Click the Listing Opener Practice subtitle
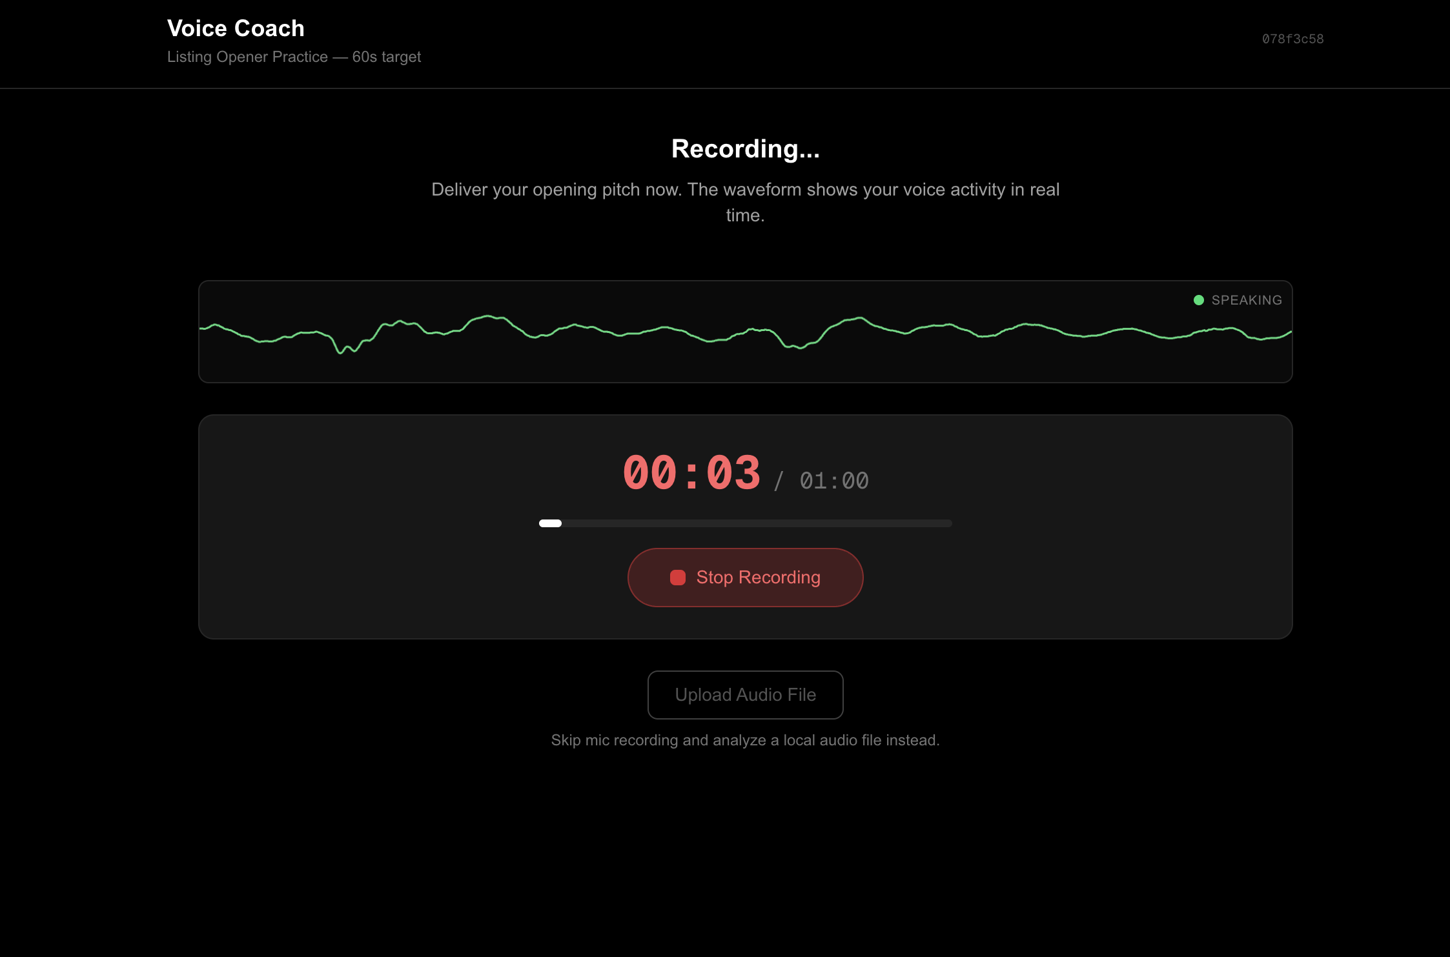 pos(294,57)
